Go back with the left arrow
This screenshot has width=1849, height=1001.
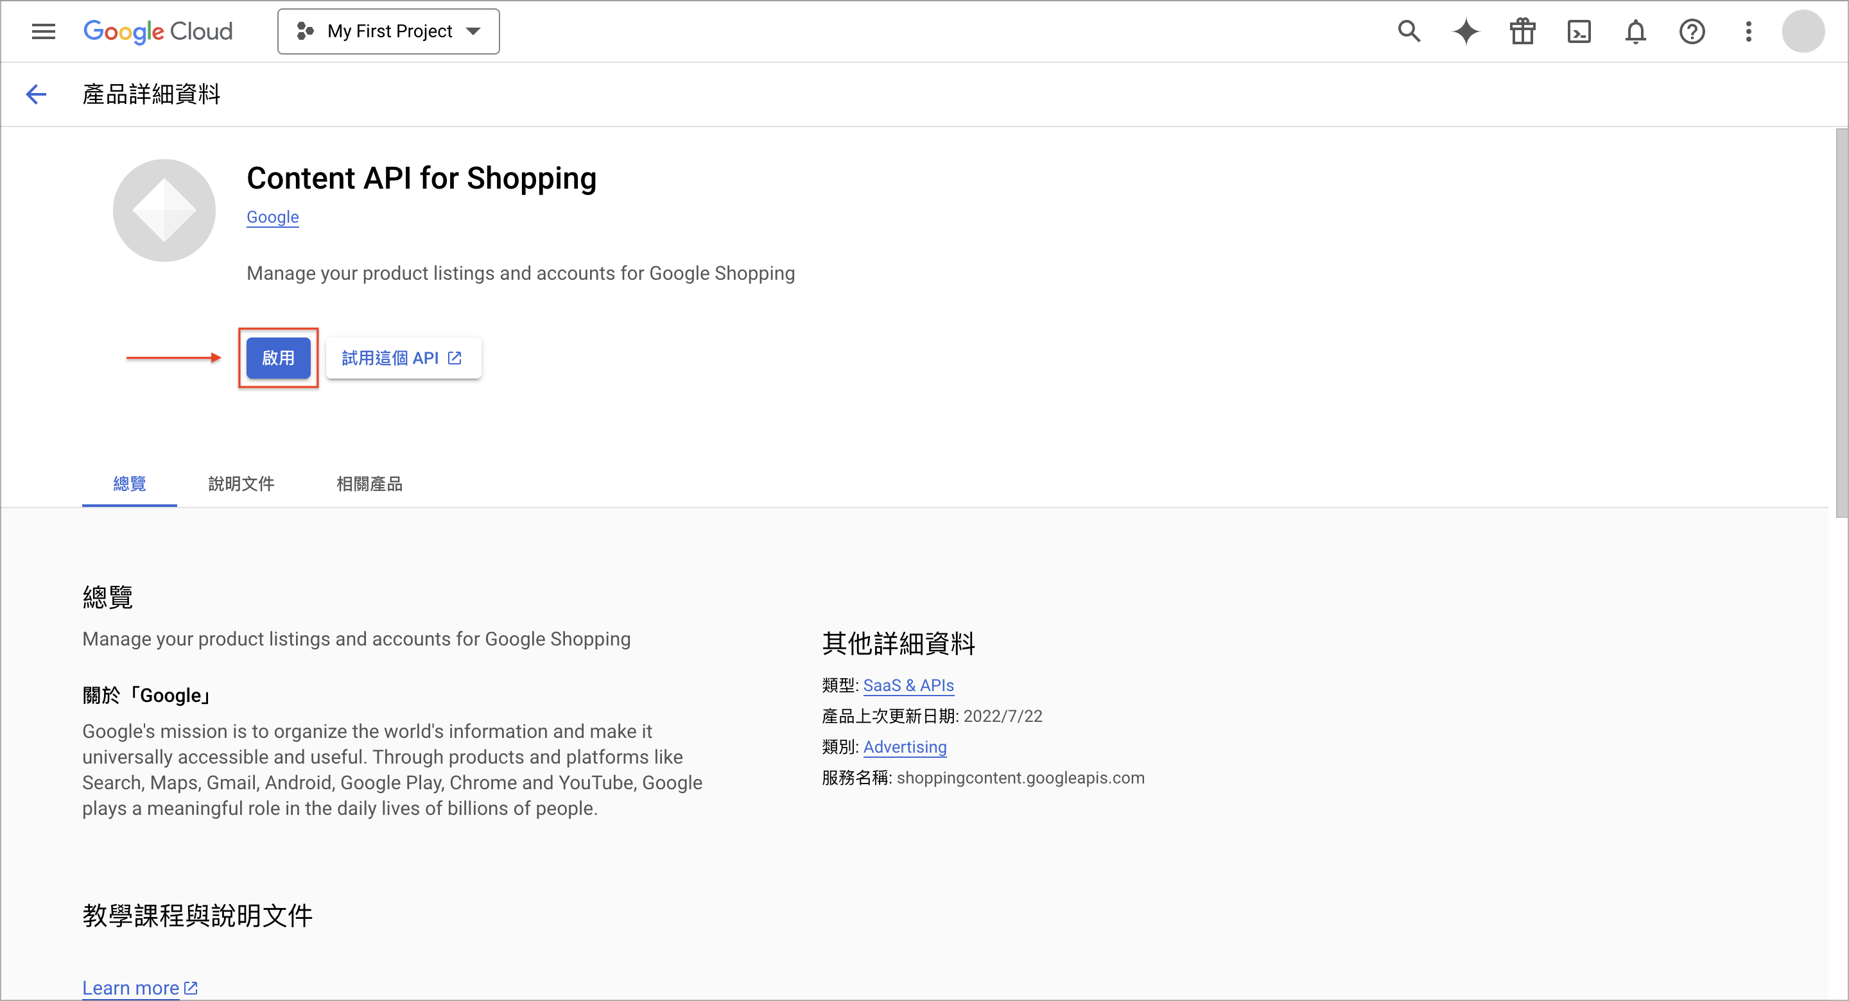click(x=36, y=94)
